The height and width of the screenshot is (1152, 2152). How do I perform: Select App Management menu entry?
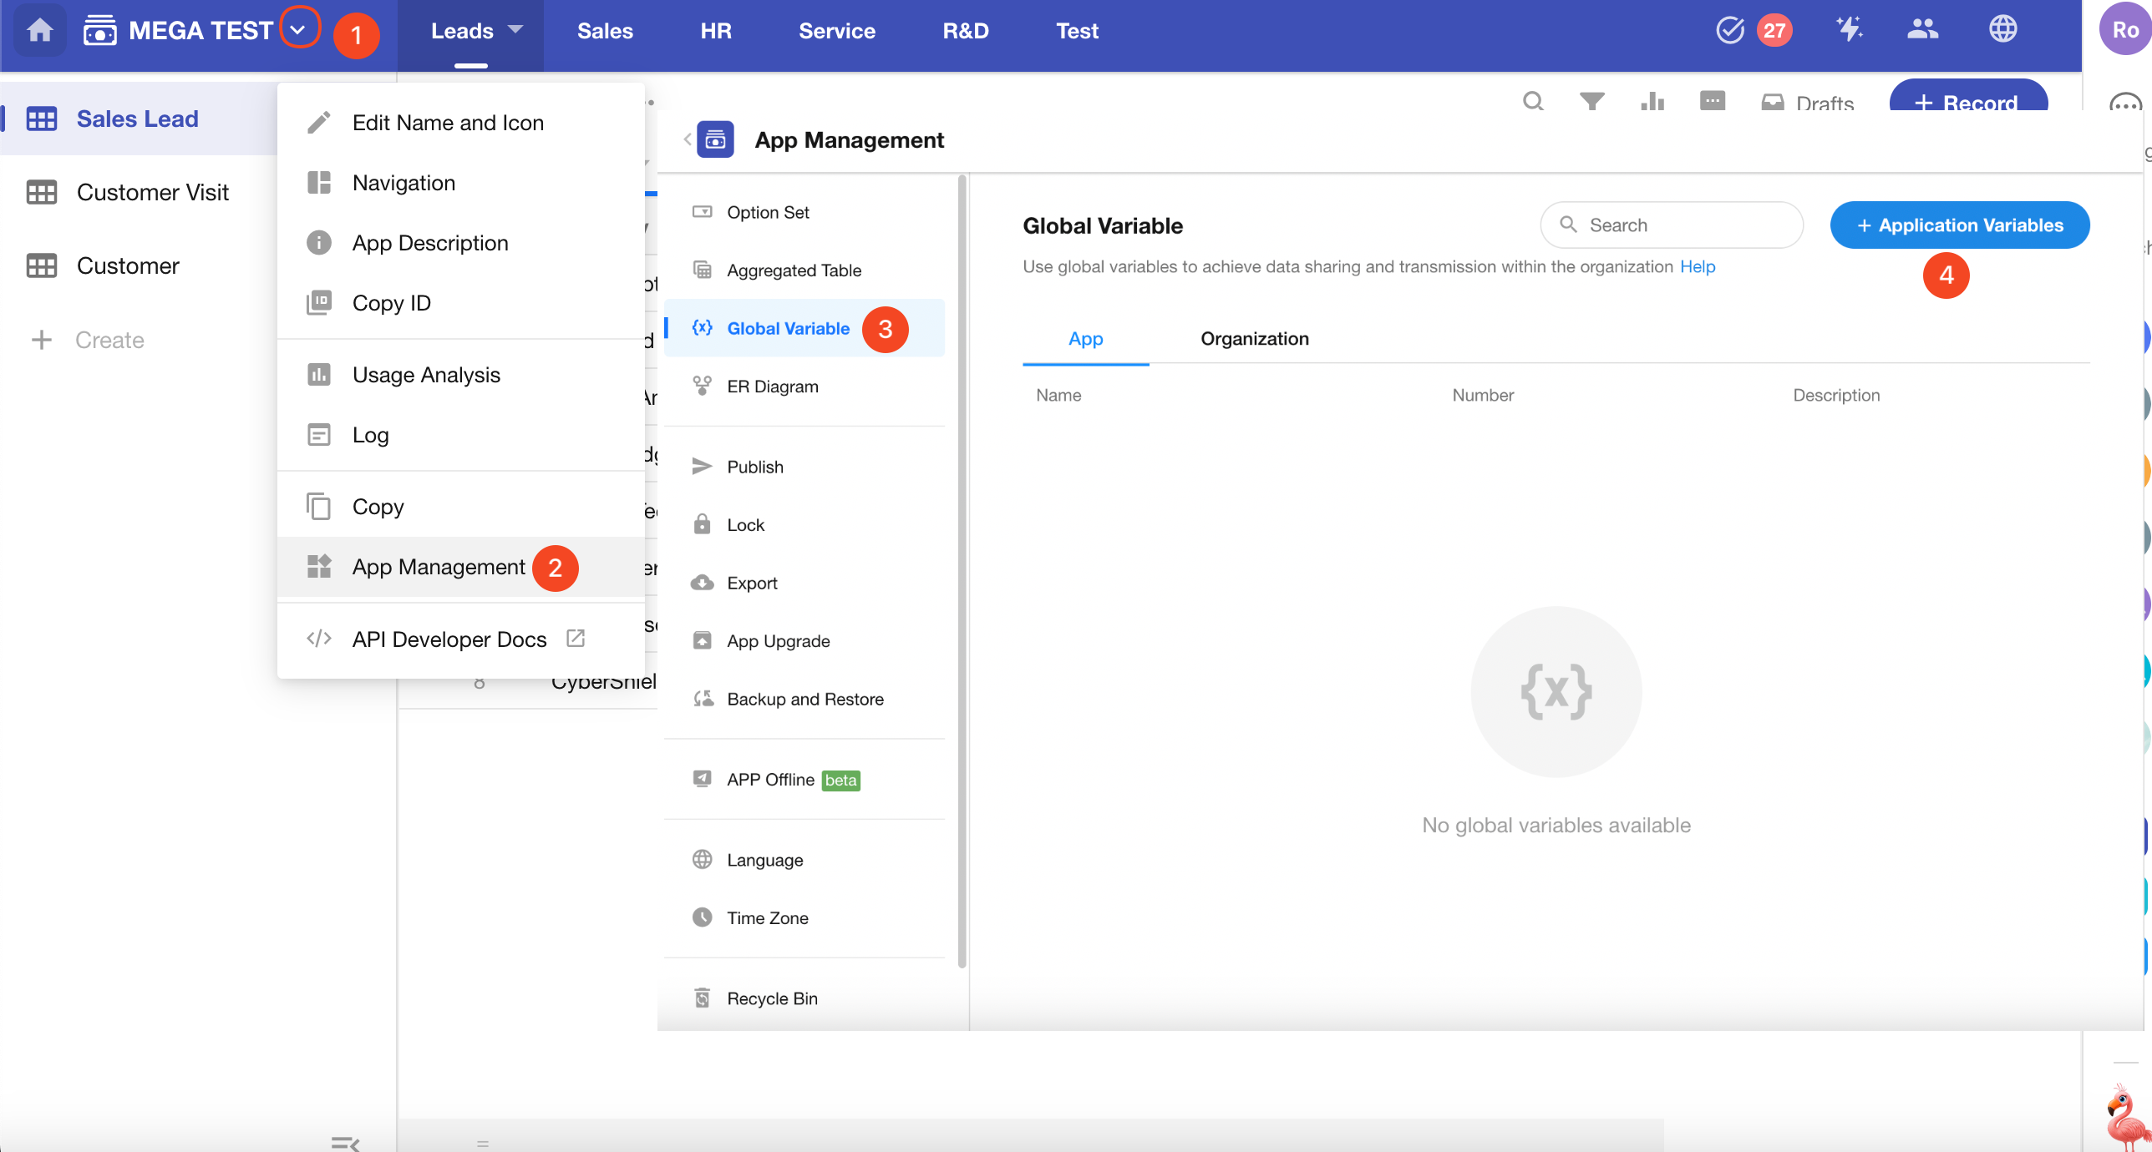438,567
